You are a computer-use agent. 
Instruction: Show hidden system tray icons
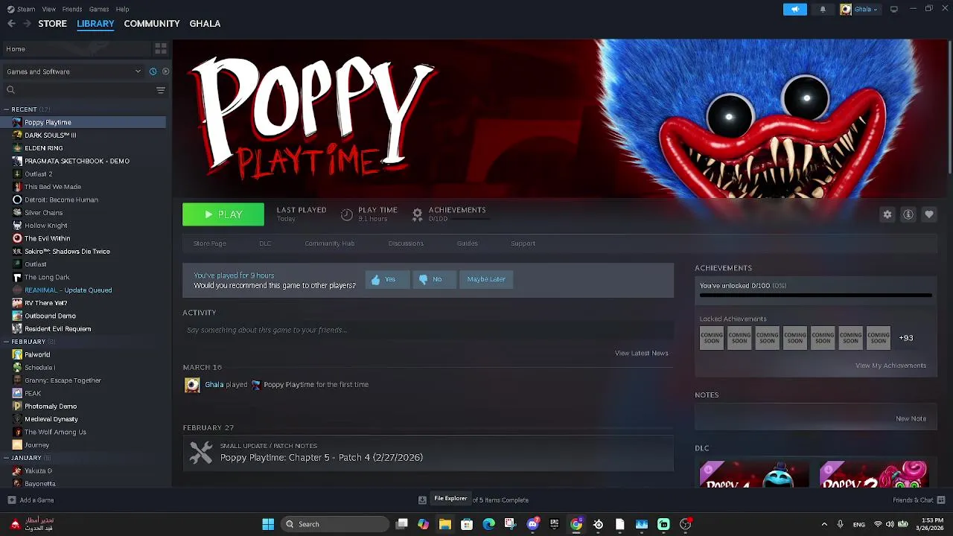tap(823, 524)
